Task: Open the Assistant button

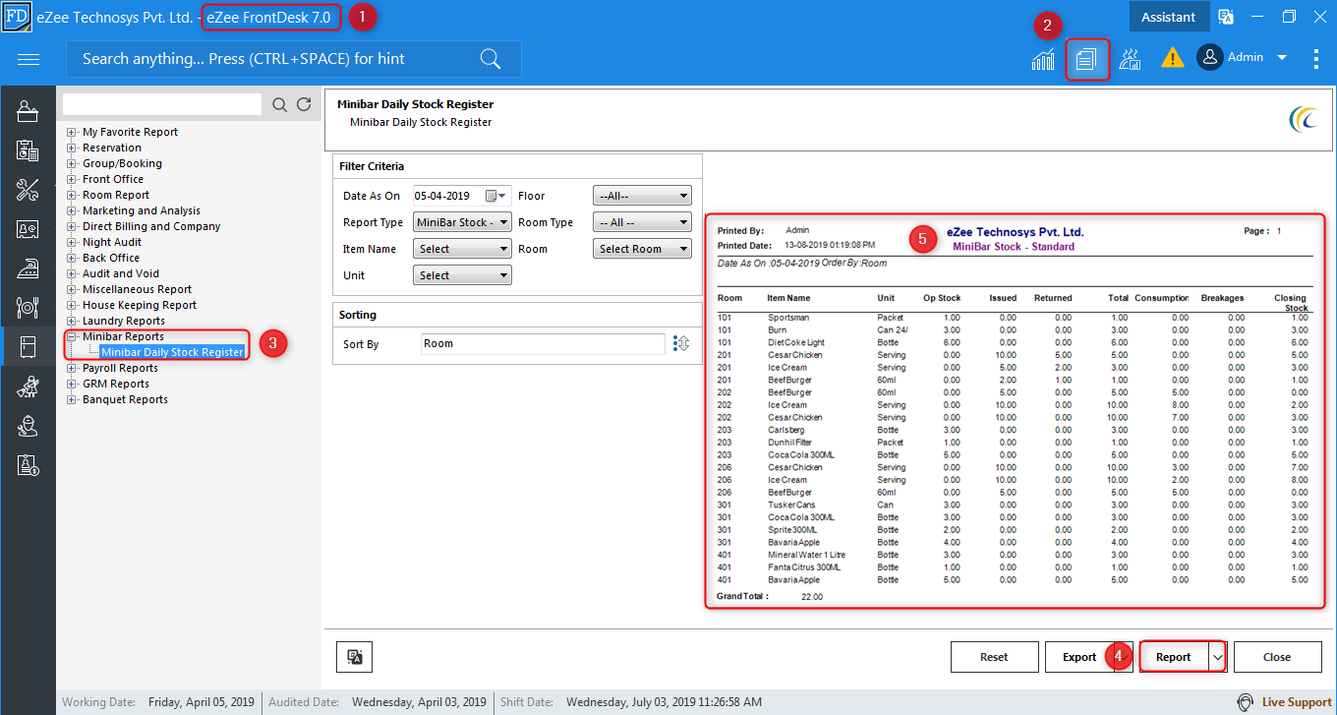Action: (x=1169, y=17)
